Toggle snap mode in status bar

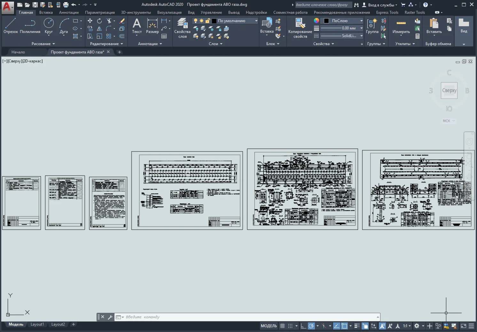pos(290,326)
